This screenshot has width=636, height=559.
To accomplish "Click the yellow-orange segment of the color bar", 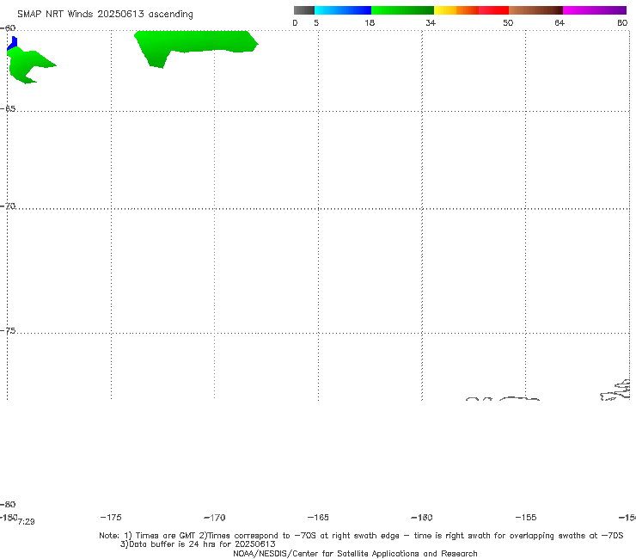I will coord(456,10).
